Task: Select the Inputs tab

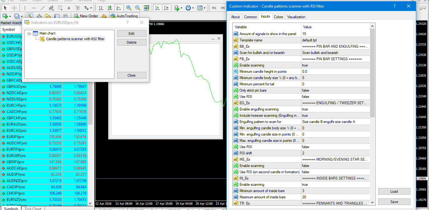Action: click(x=265, y=16)
